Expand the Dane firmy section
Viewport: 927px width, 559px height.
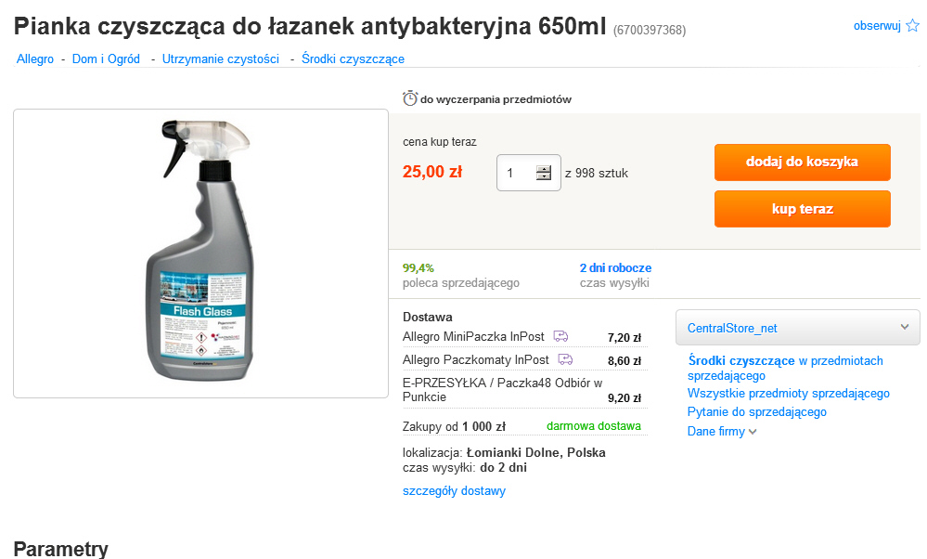pyautogui.click(x=721, y=431)
